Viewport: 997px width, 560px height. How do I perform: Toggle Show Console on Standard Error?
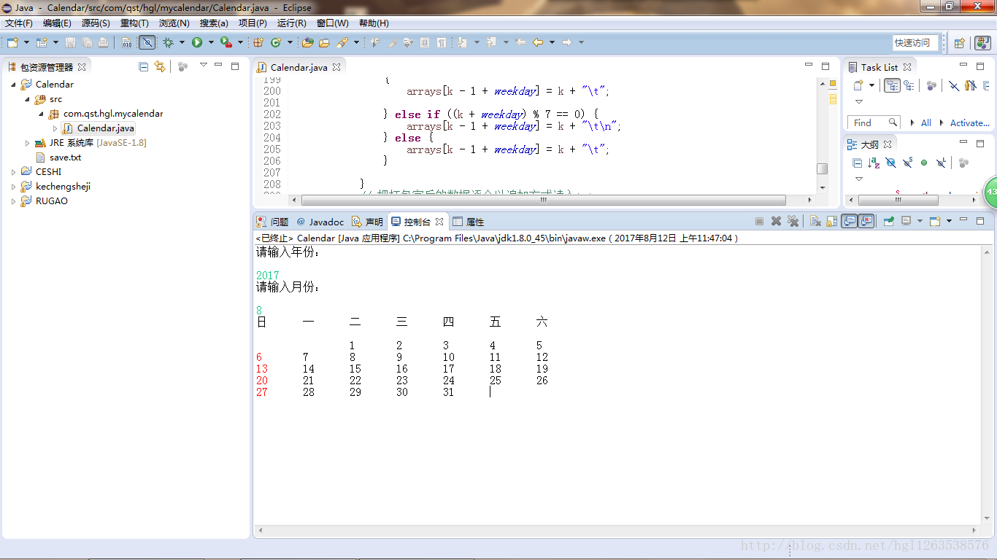pyautogui.click(x=866, y=221)
